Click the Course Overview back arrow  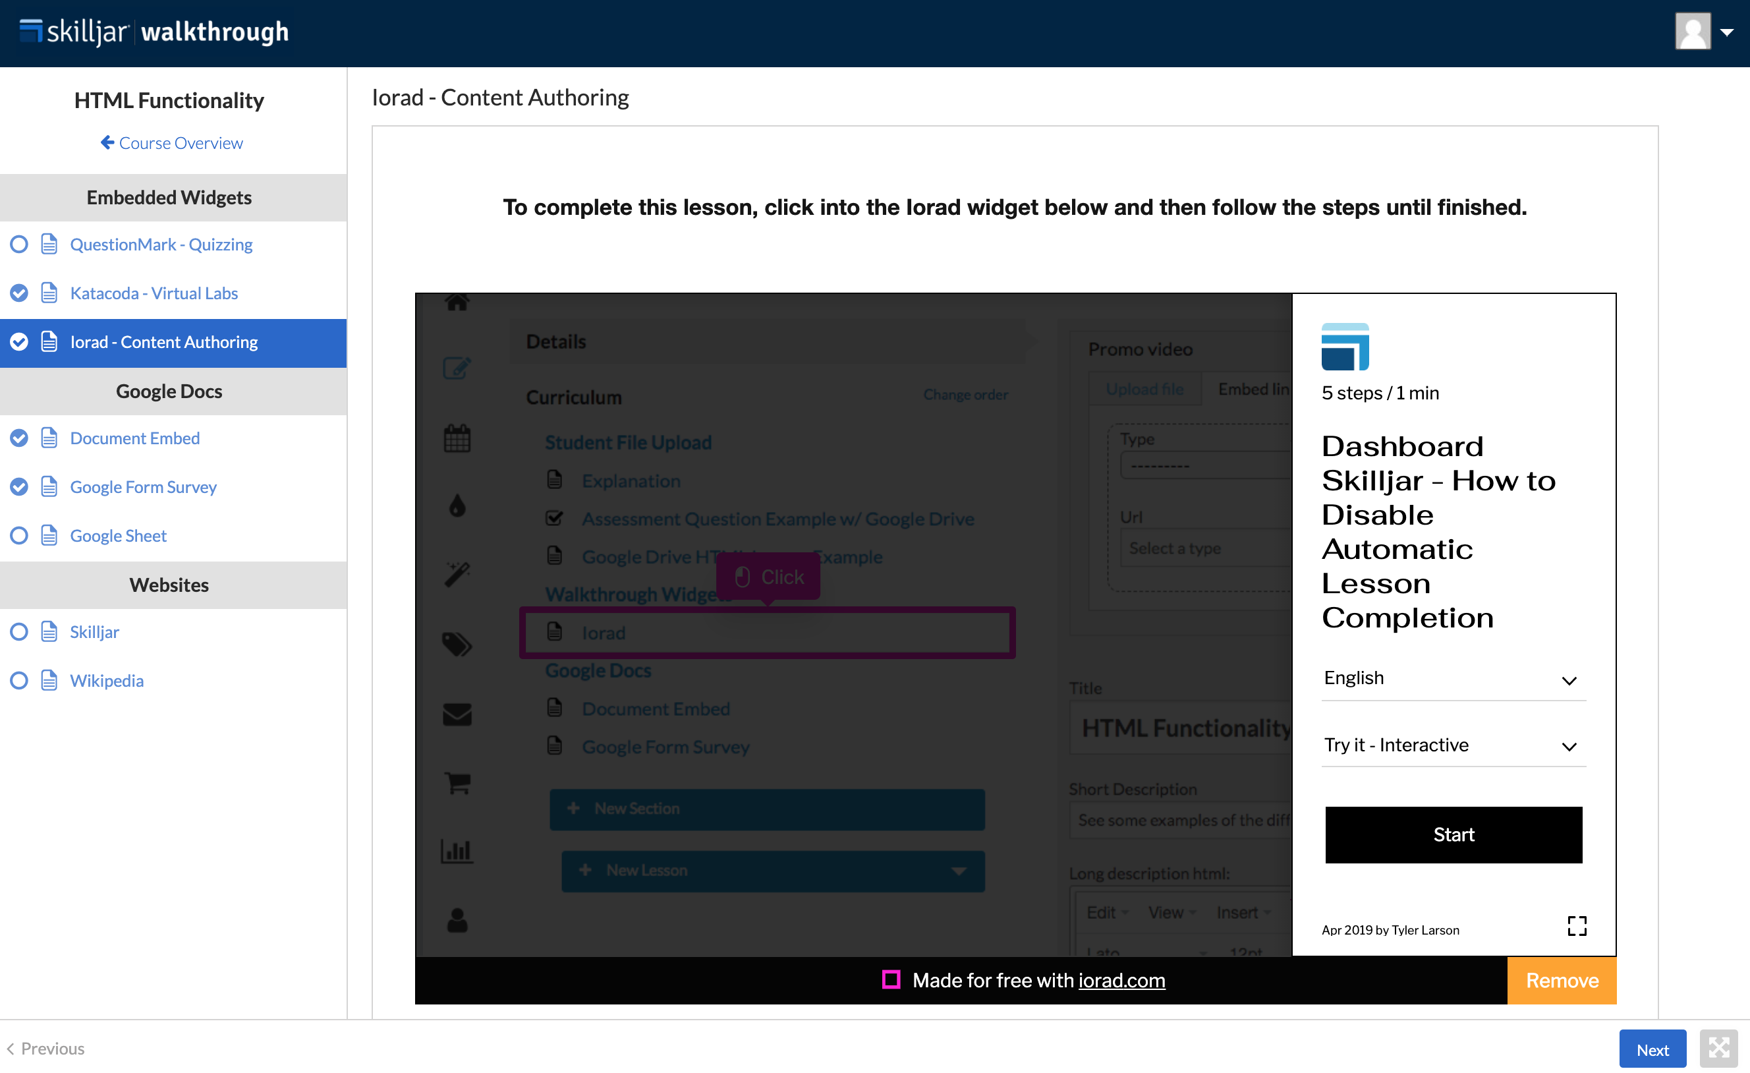[x=107, y=143]
